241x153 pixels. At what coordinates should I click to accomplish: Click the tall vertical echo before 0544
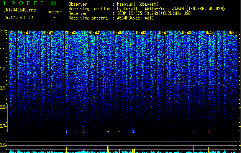click(x=83, y=131)
